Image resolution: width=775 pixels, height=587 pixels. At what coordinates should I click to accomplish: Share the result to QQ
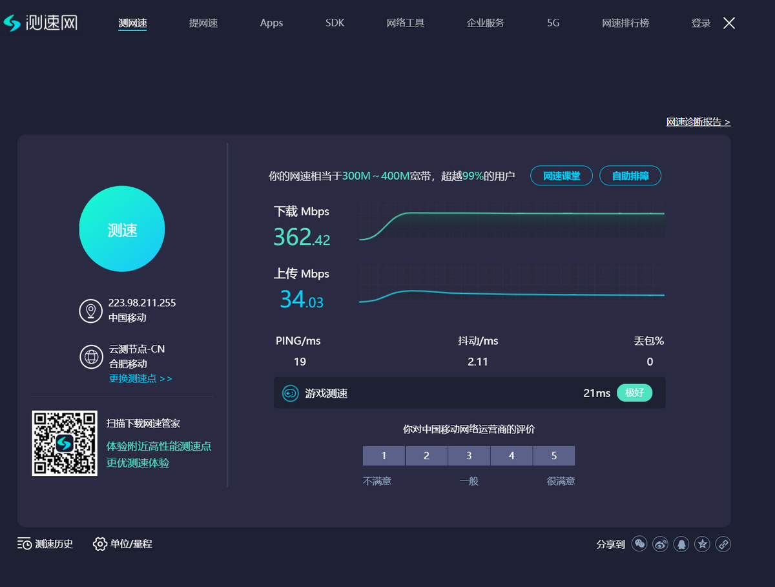(x=681, y=544)
